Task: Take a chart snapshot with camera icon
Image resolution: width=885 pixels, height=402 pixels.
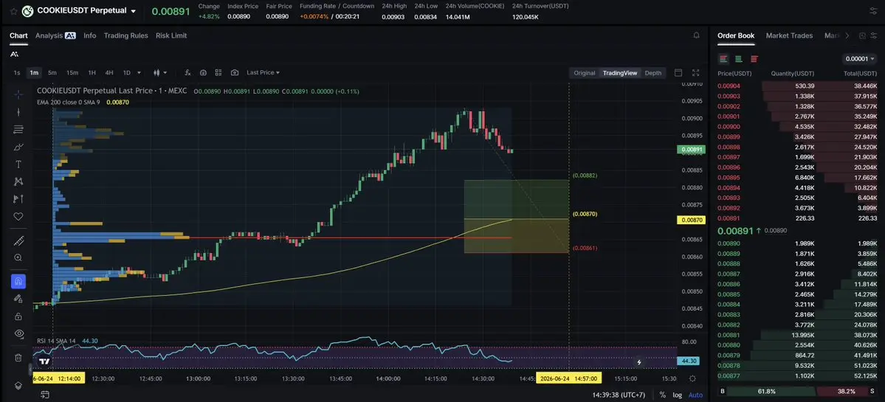Action: (x=235, y=73)
